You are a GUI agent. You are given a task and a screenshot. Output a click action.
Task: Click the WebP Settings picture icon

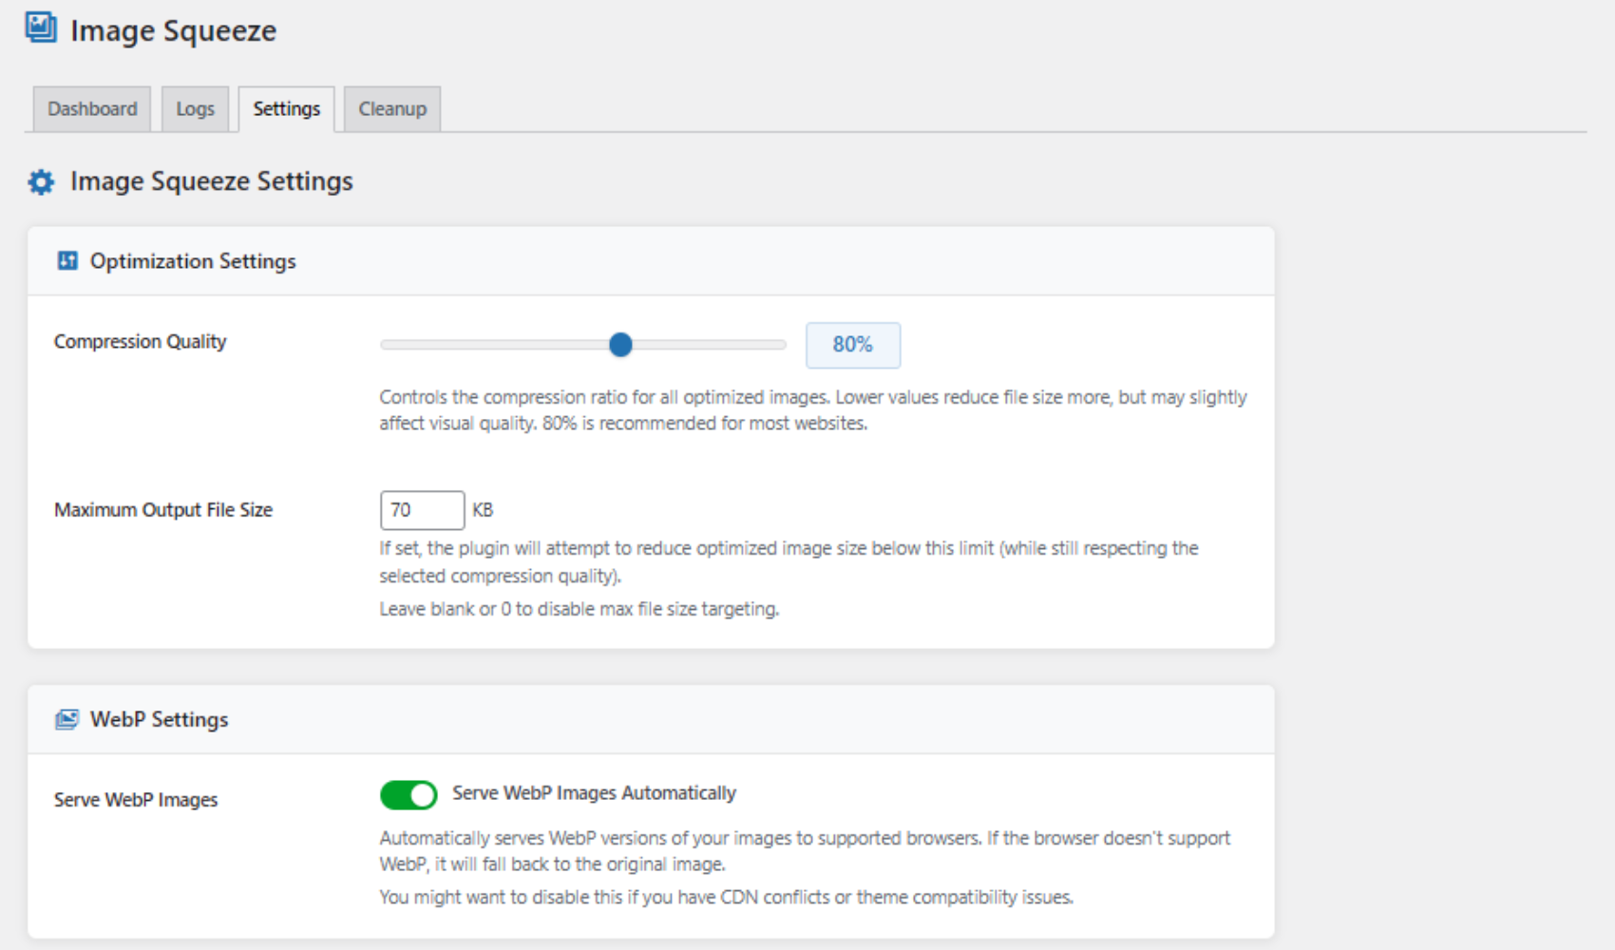66,719
